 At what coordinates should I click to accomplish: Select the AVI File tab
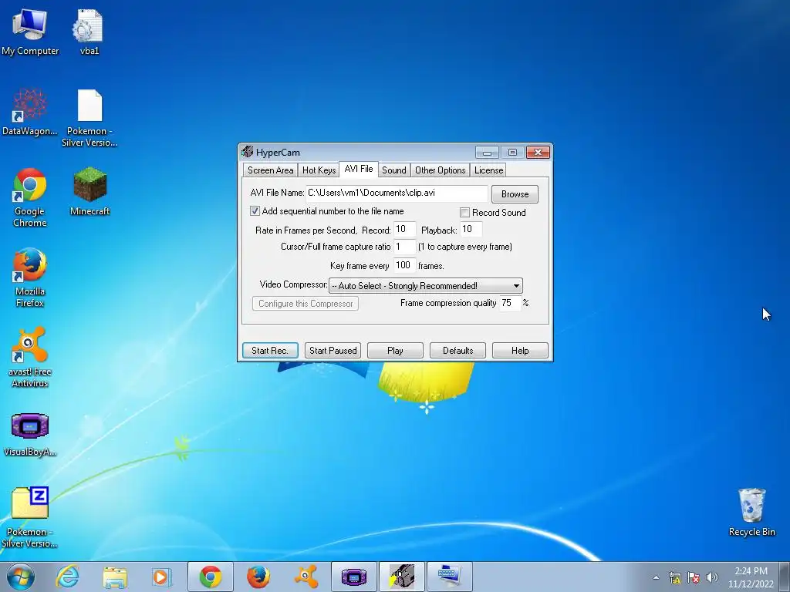click(x=358, y=169)
